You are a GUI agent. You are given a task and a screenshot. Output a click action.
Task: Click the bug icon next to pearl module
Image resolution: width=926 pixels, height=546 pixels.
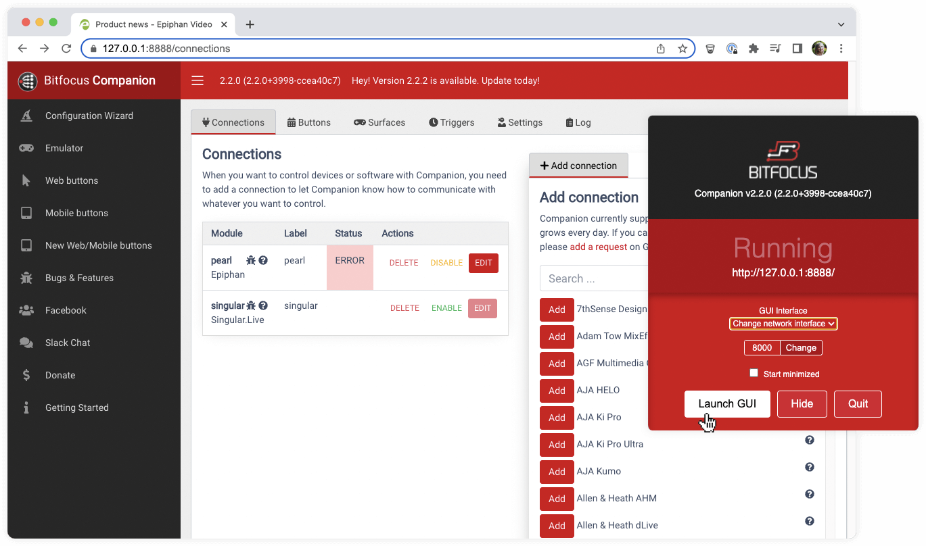click(251, 260)
